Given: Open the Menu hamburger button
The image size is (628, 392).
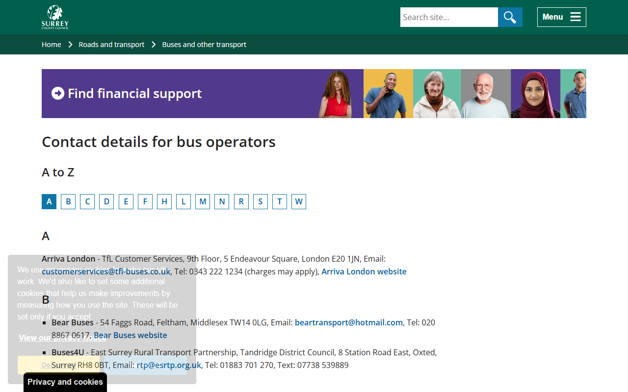Looking at the screenshot, I should (562, 17).
